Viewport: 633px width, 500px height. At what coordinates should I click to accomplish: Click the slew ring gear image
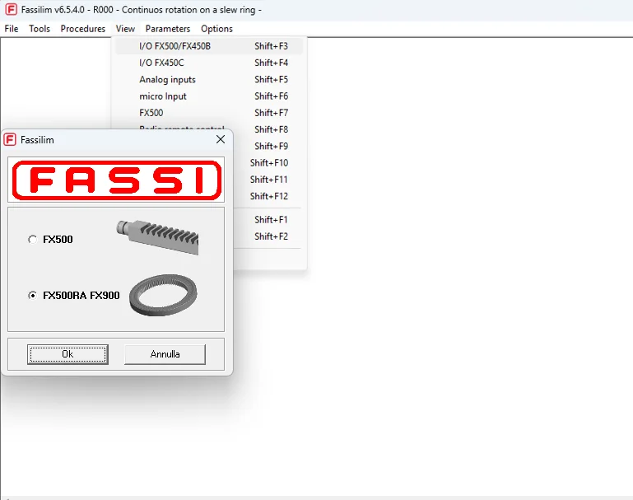[x=163, y=295]
